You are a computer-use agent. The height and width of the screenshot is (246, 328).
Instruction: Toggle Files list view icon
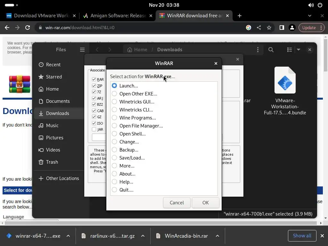click(x=290, y=50)
